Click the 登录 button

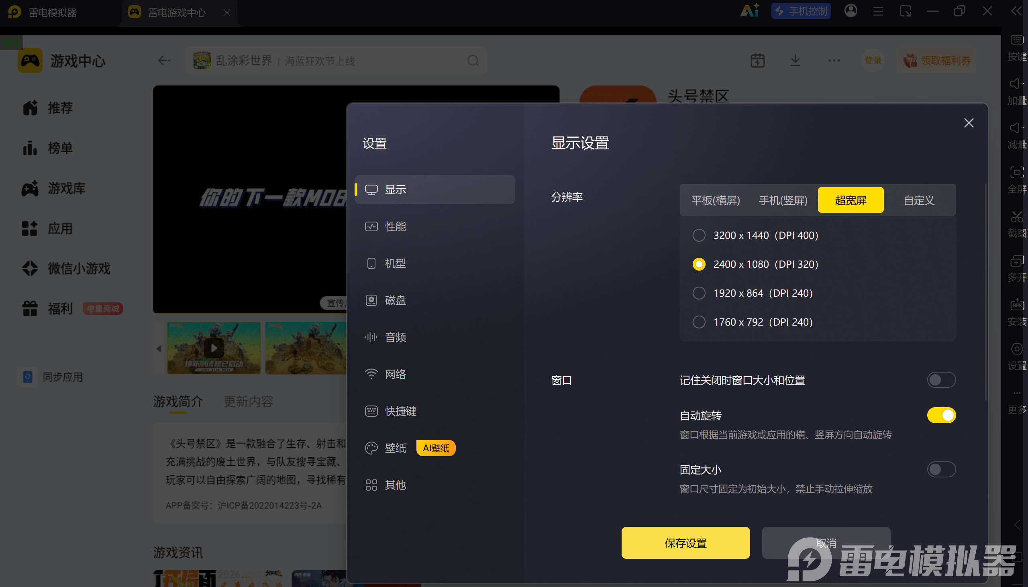[873, 61]
